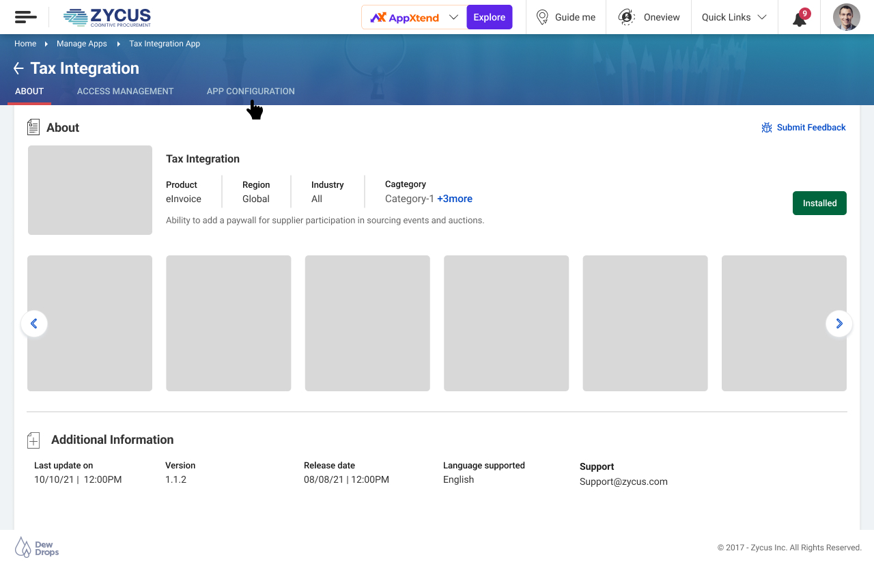This screenshot has width=874, height=564.
Task: Open Oneview from the top bar
Action: click(x=649, y=17)
